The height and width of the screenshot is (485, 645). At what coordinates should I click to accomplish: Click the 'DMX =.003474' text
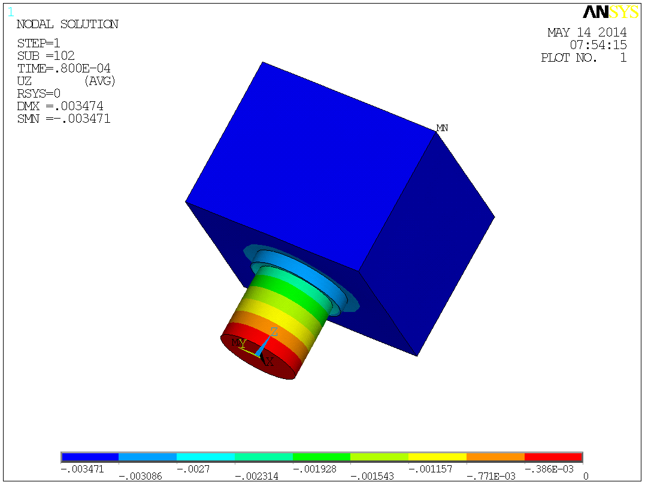click(60, 106)
